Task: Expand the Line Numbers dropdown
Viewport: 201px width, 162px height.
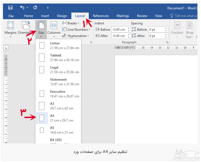Action: [76, 30]
